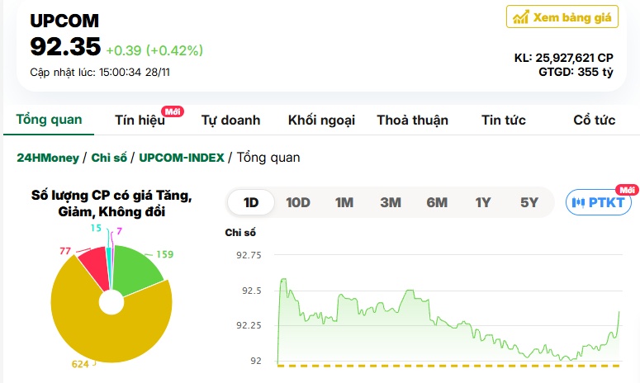Switch to the Tín hiệu tab

click(x=140, y=121)
